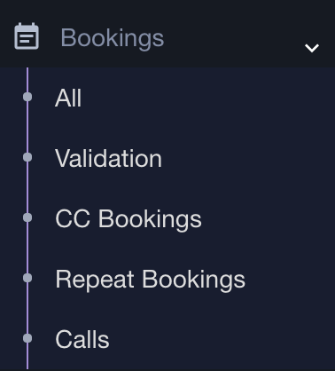Image resolution: width=335 pixels, height=371 pixels.
Task: Click the bullet dot beside Validation
Action: click(27, 157)
